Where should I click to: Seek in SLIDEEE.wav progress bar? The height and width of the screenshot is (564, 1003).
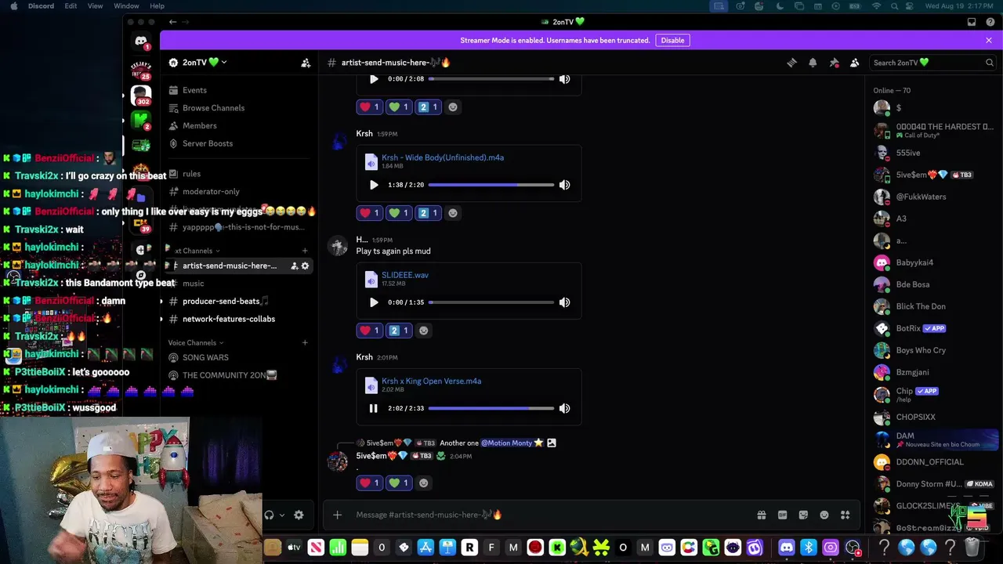tap(491, 302)
